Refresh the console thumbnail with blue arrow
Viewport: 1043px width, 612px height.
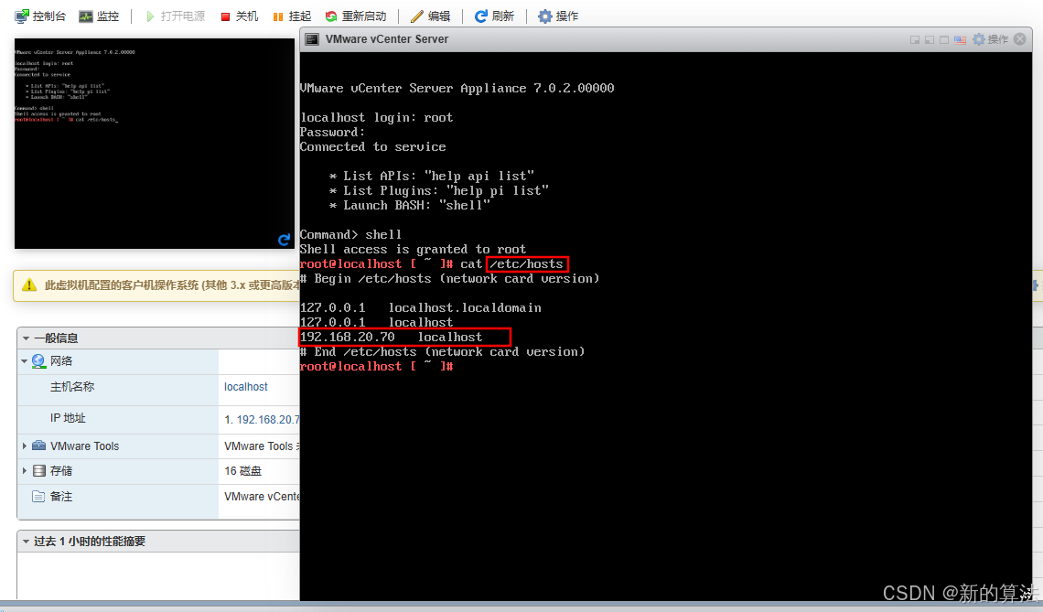tap(284, 240)
